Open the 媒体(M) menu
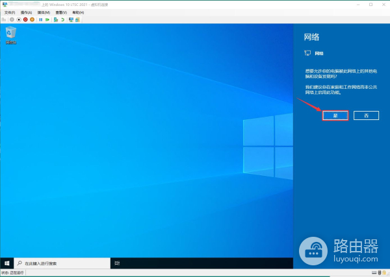Image resolution: width=390 pixels, height=277 pixels. (x=44, y=12)
